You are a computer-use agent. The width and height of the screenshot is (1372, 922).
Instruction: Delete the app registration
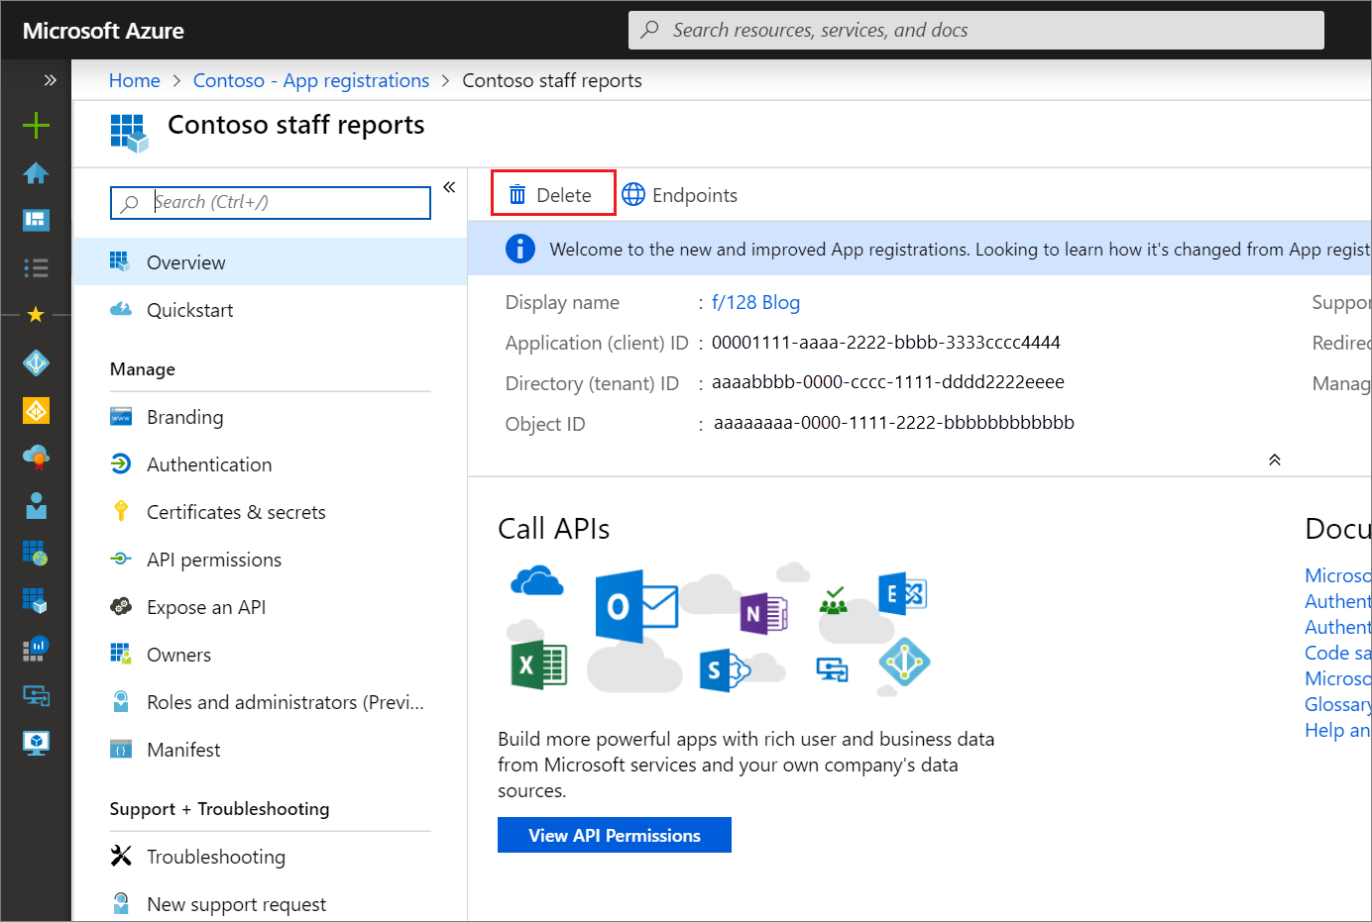tap(552, 195)
